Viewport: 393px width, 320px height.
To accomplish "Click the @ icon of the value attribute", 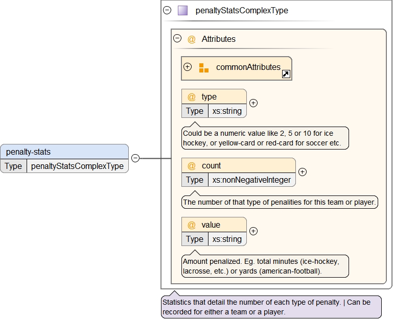I will point(192,225).
